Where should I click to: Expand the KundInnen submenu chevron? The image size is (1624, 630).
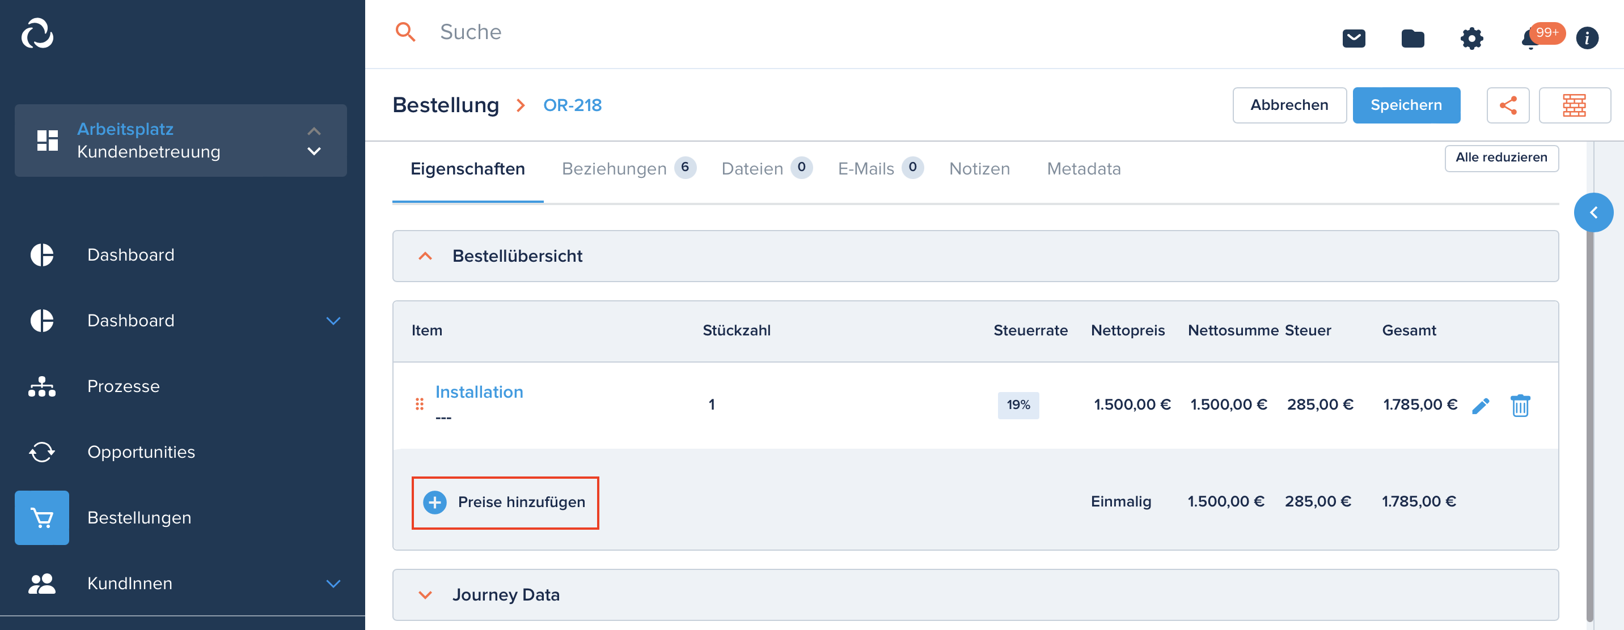click(333, 584)
